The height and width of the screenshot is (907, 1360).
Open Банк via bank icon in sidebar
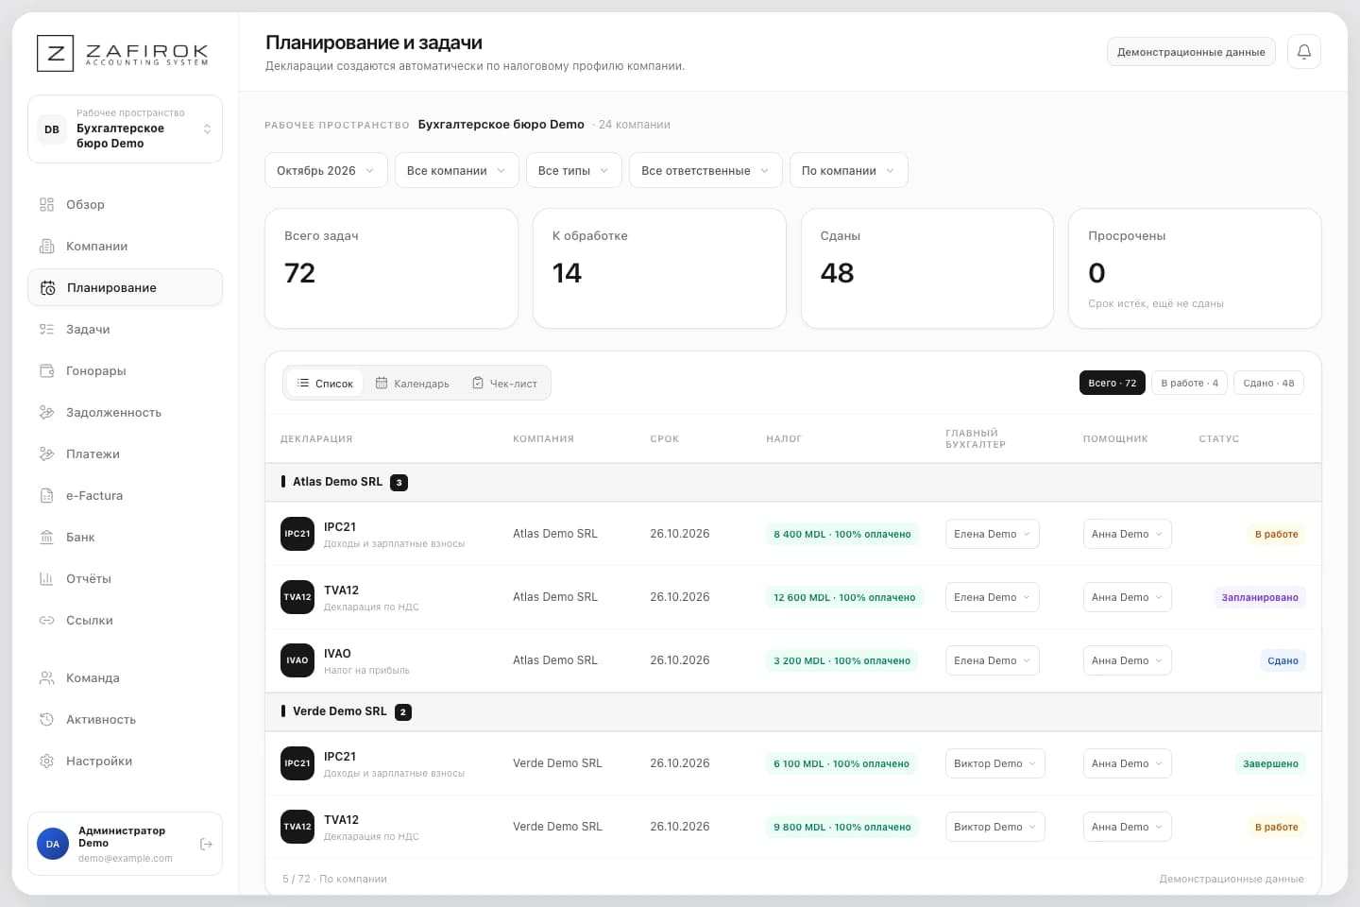(x=46, y=537)
